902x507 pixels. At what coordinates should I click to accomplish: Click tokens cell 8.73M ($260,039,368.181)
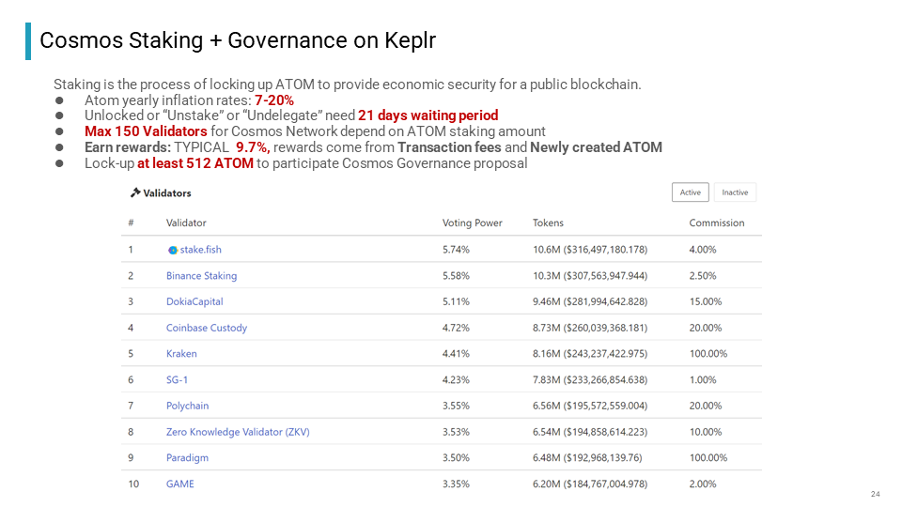coord(590,328)
